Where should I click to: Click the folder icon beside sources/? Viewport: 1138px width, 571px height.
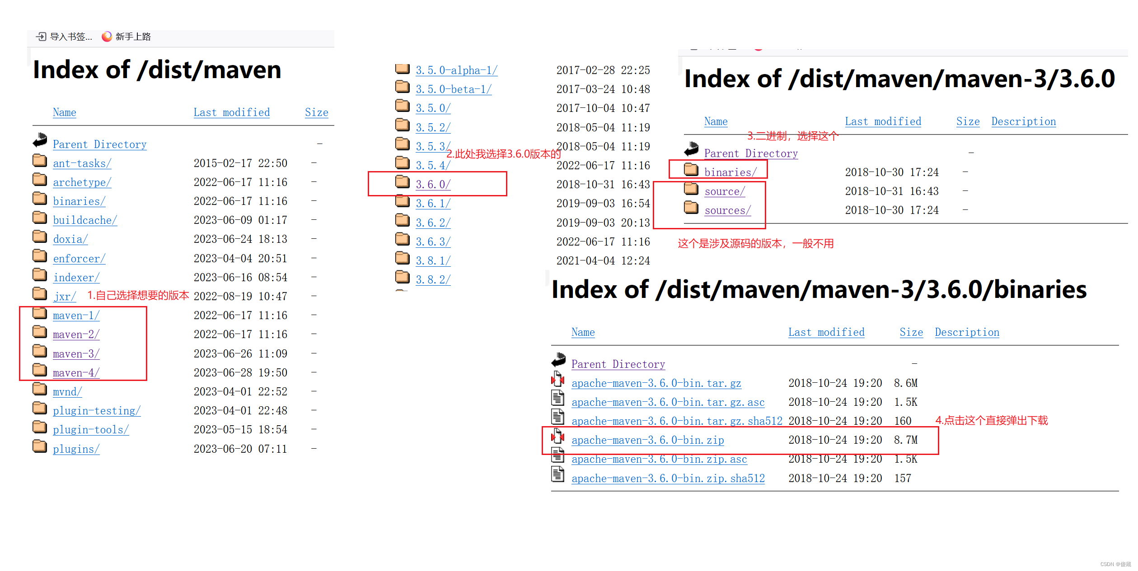(x=691, y=208)
